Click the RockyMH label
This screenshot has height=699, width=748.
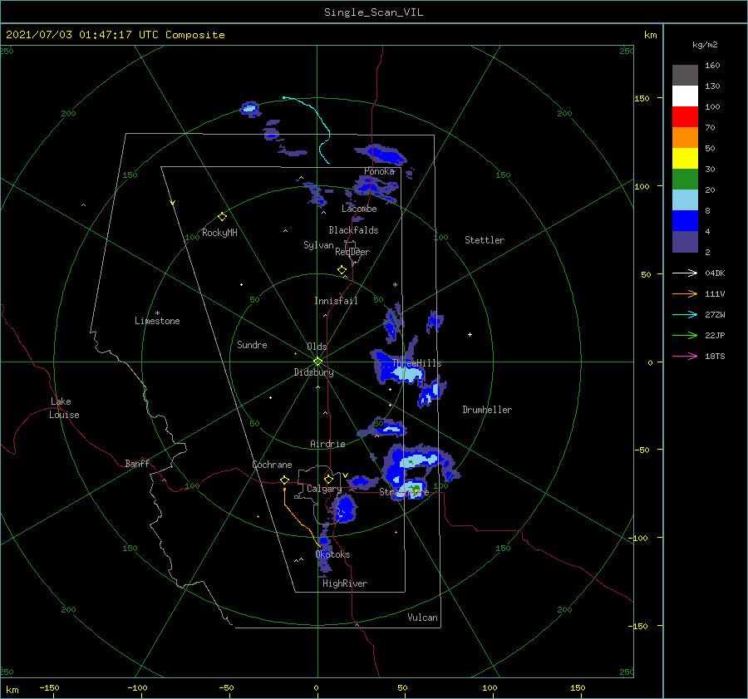[219, 233]
